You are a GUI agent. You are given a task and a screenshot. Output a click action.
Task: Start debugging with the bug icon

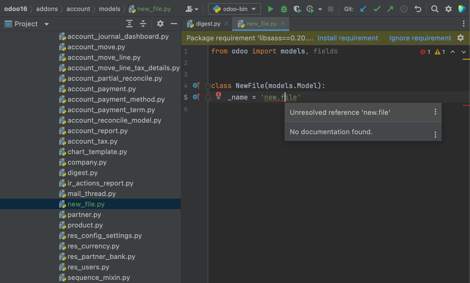[x=284, y=9]
